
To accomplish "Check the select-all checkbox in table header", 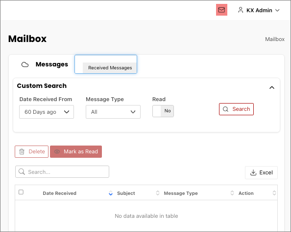I will pos(21,192).
